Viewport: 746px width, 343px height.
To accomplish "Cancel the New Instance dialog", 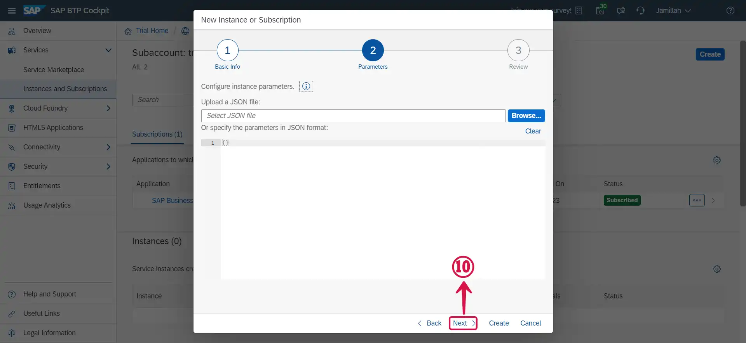I will 531,323.
